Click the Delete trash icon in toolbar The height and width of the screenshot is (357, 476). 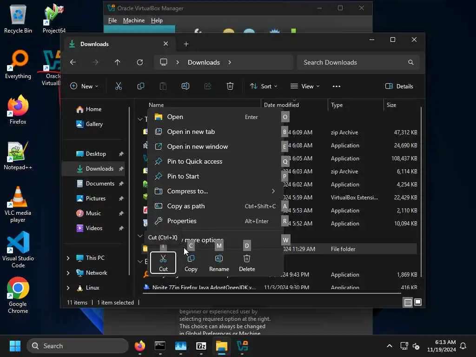click(230, 86)
